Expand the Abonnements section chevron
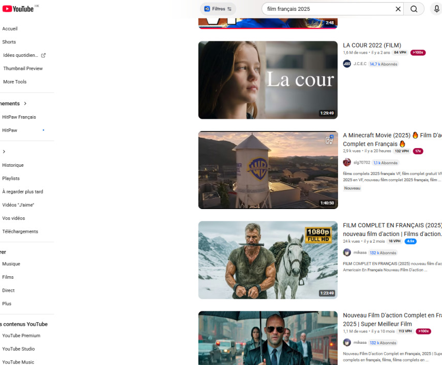Image resolution: width=442 pixels, height=365 pixels. pos(25,104)
